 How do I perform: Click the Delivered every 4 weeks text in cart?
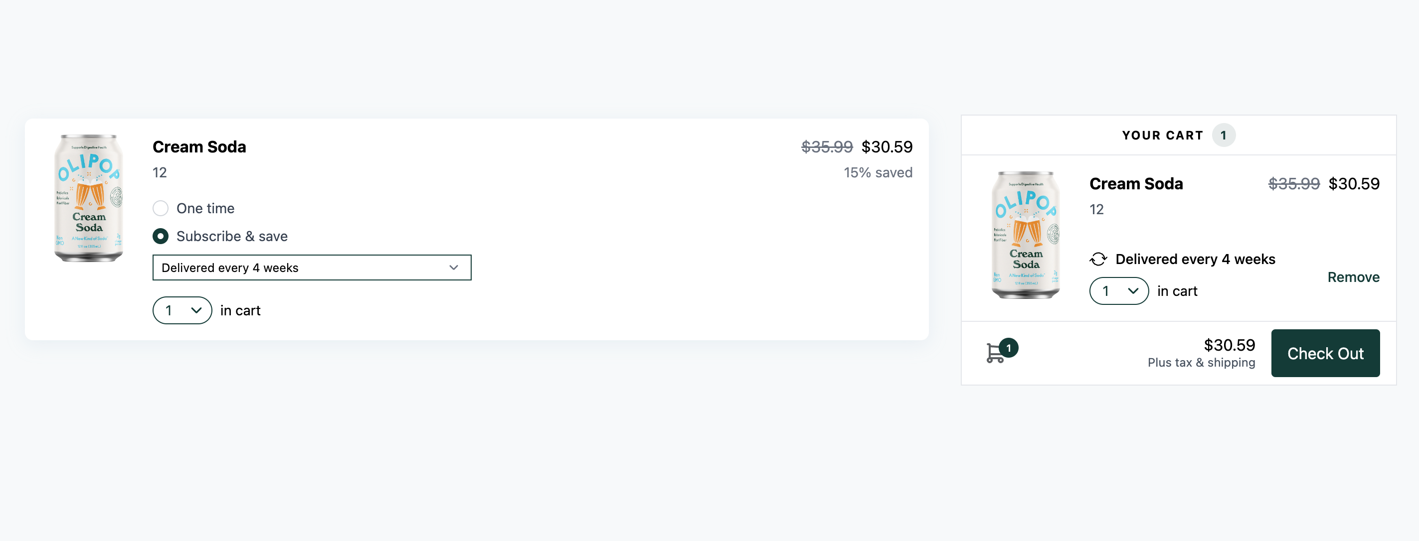click(1195, 259)
